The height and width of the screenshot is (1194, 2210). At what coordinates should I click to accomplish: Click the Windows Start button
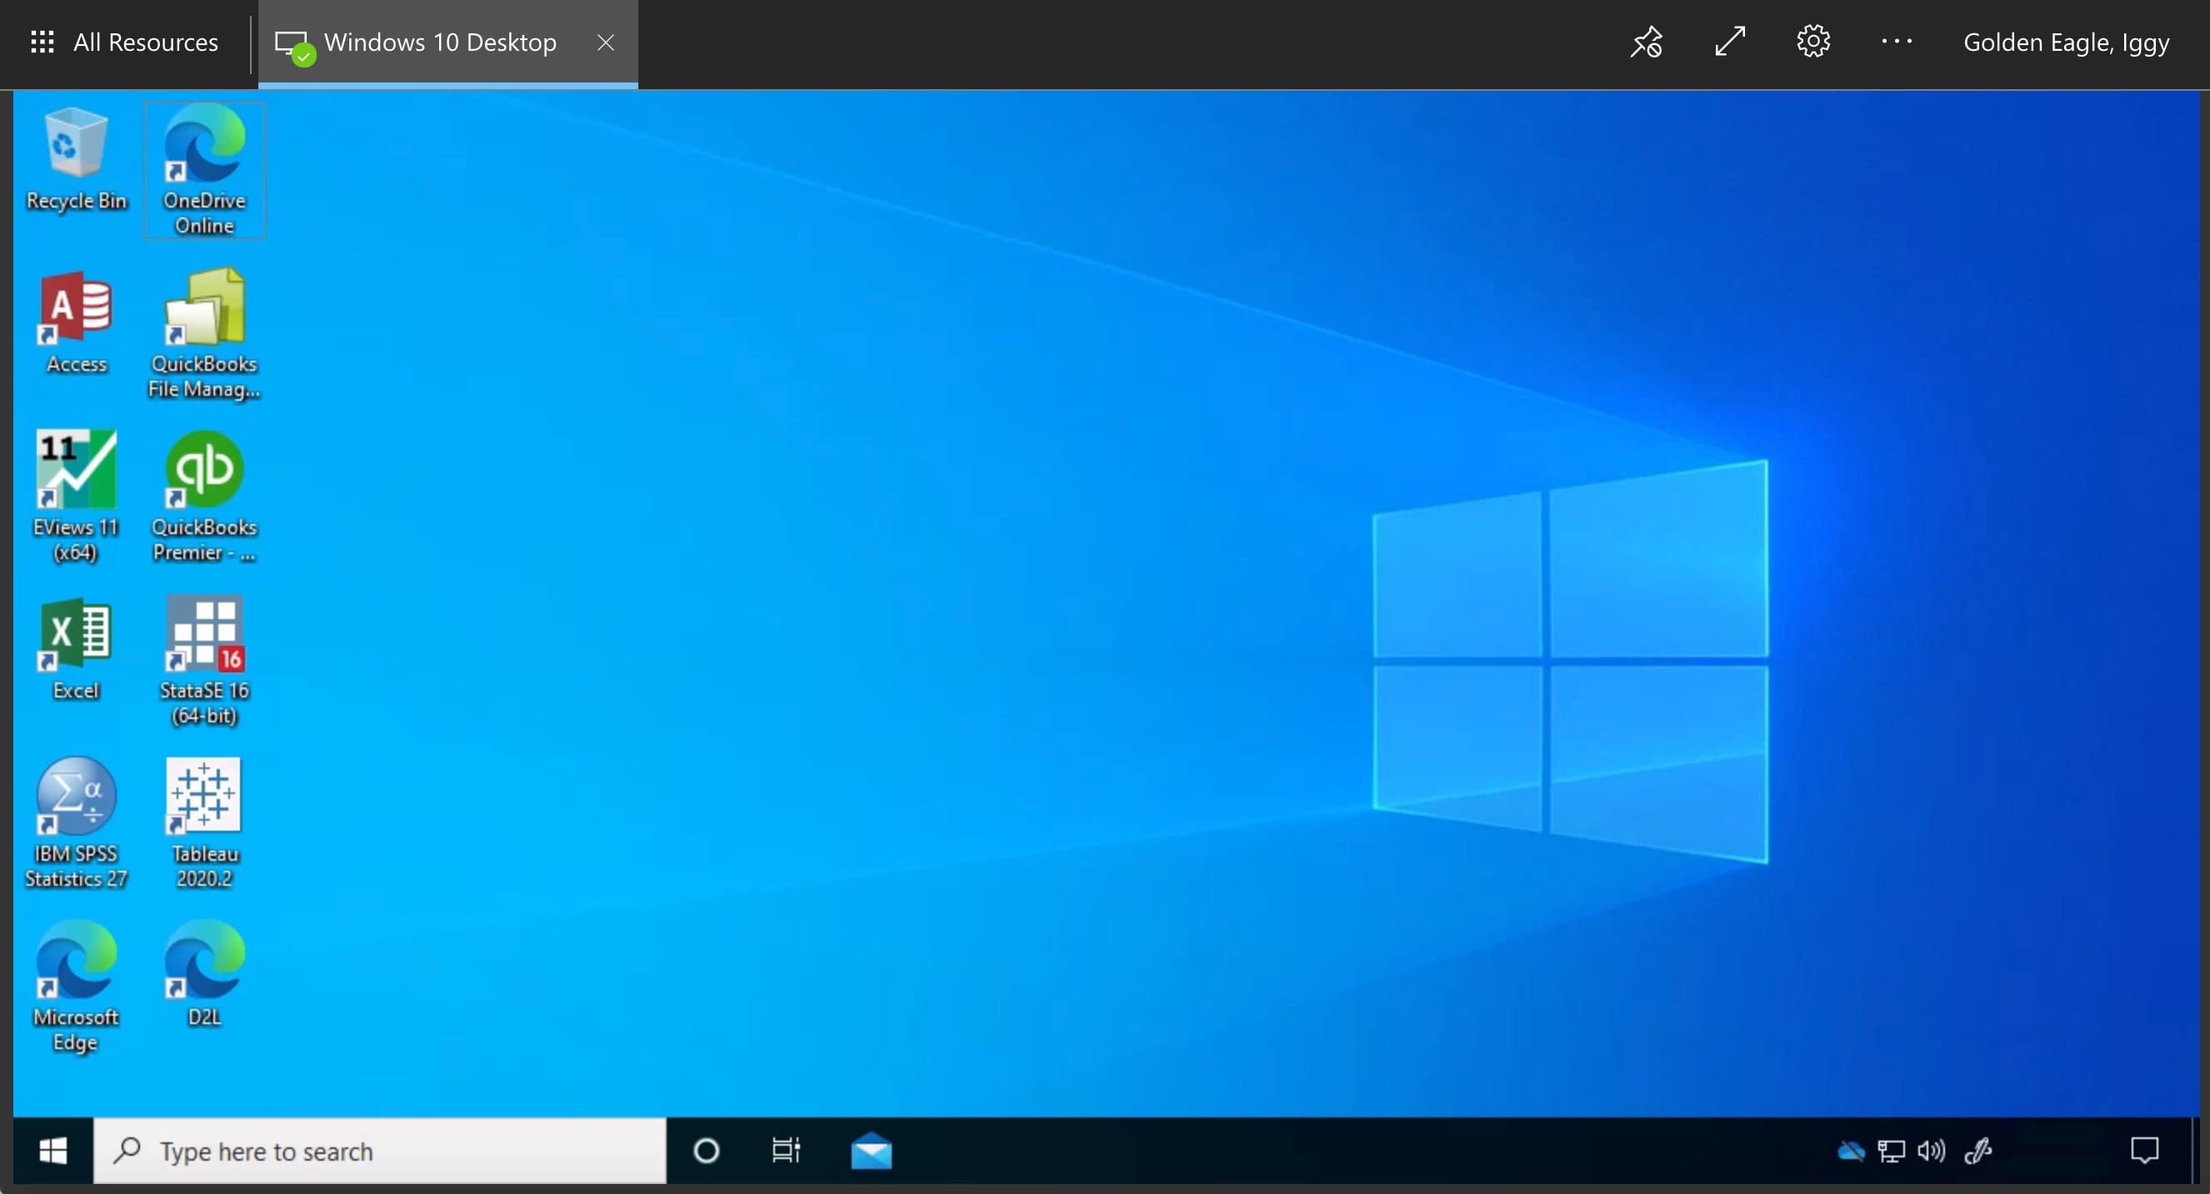pyautogui.click(x=50, y=1150)
